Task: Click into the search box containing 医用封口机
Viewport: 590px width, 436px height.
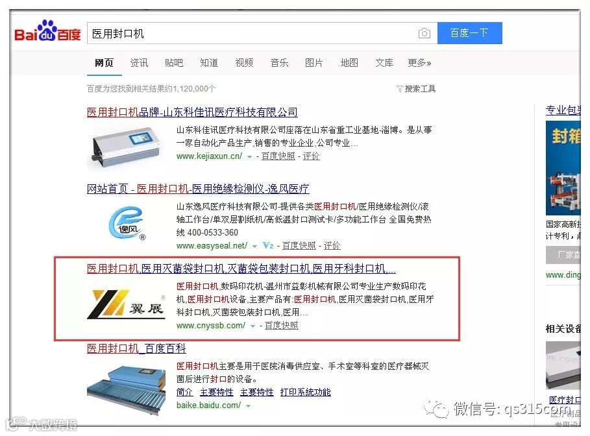Action: click(252, 33)
